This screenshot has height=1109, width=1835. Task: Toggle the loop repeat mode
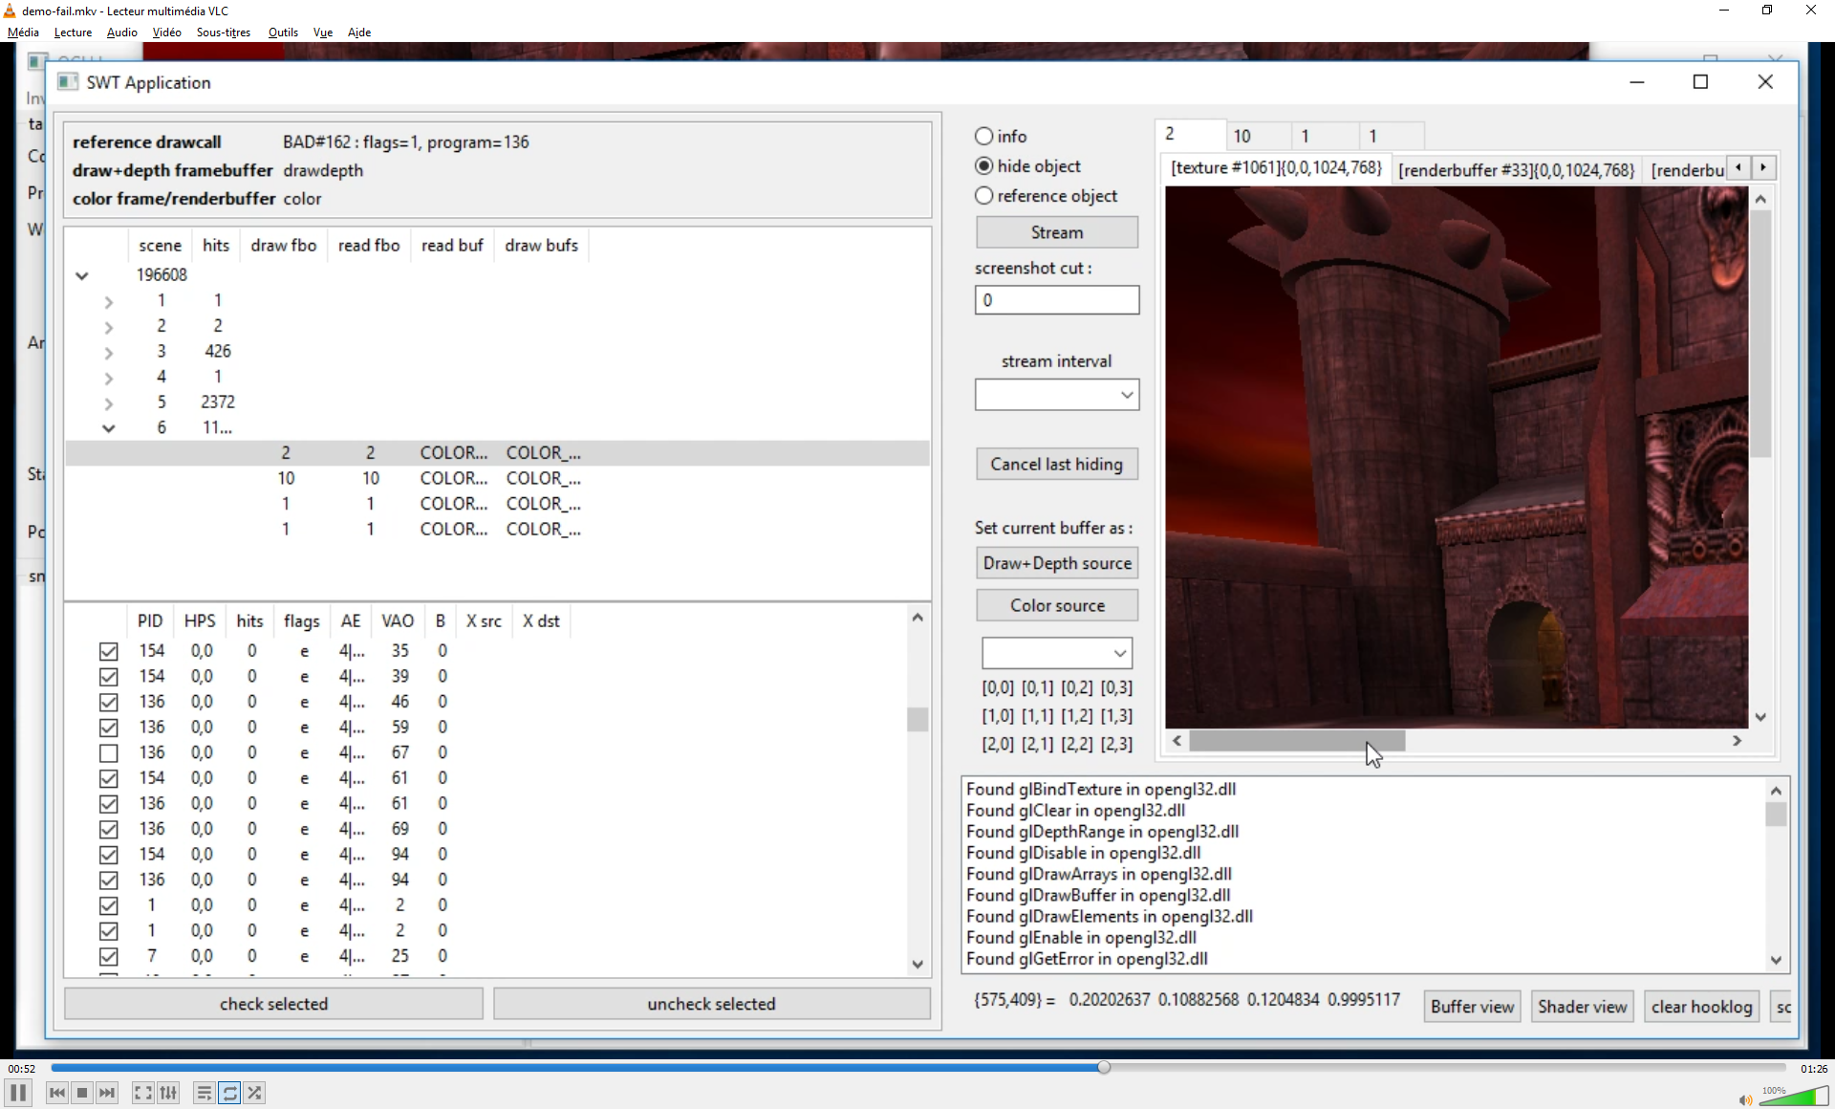(229, 1093)
